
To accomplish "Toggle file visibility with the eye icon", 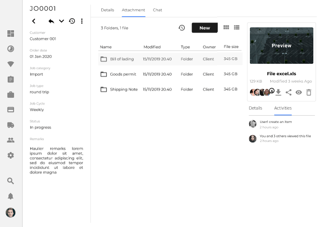I will 298,92.
